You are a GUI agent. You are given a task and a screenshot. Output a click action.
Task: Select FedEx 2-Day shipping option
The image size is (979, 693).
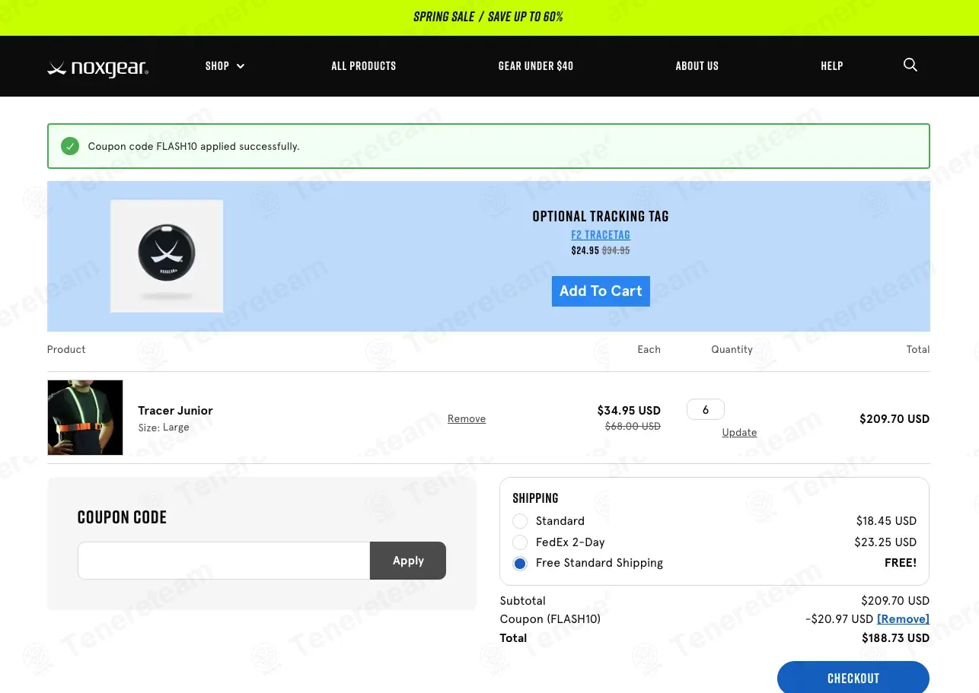coord(520,542)
